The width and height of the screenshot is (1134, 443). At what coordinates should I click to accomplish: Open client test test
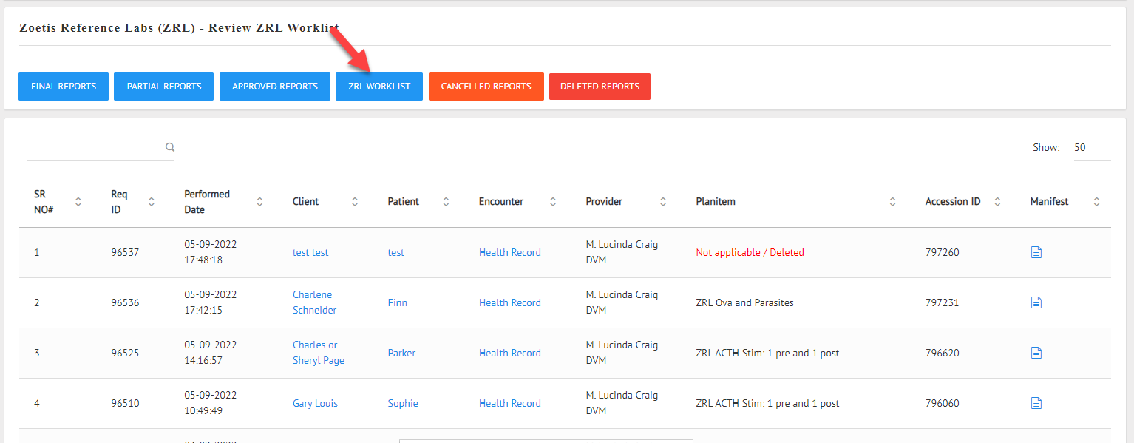[x=310, y=252]
